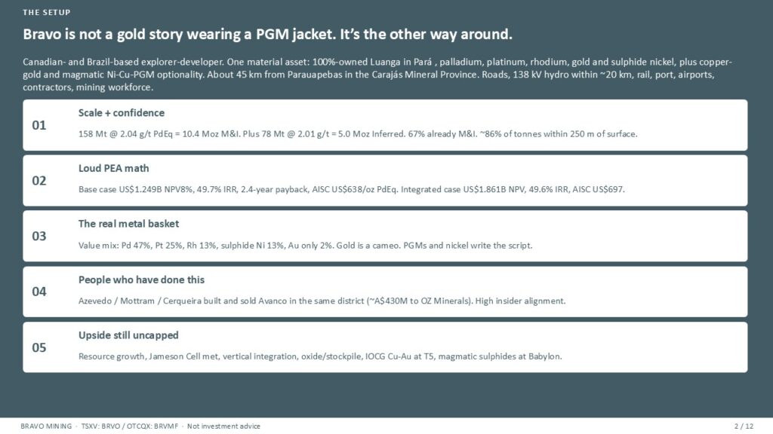This screenshot has height=434, width=773.
Task: Click the intro paragraph about Luanga in Pará
Action: [x=377, y=75]
